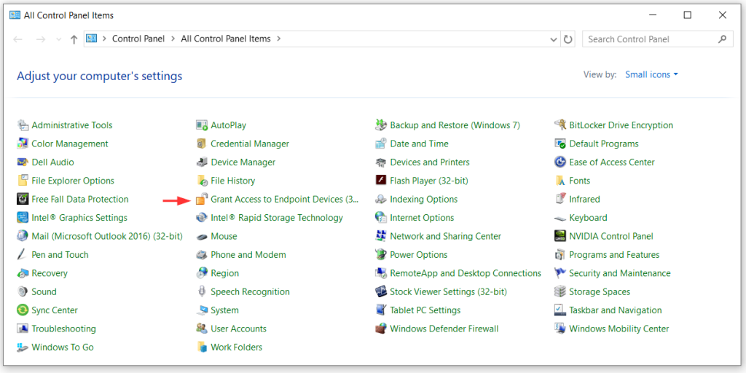Click the Color Management icon
This screenshot has width=746, height=373.
point(23,144)
